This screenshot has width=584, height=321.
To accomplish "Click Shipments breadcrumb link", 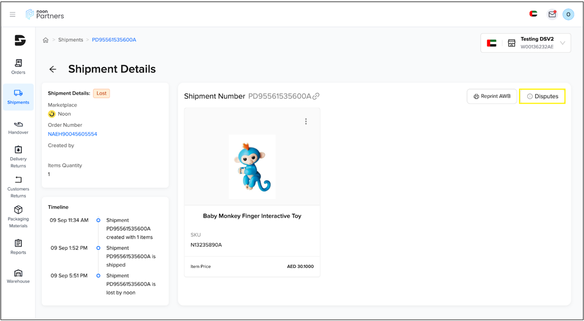I will (71, 40).
